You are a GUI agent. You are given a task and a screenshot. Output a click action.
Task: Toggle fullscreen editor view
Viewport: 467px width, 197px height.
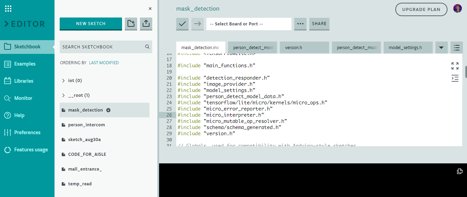(x=455, y=66)
